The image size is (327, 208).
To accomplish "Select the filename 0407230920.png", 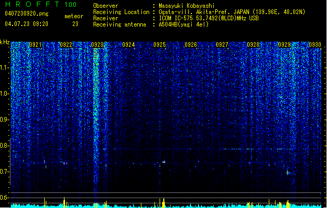I will coord(27,14).
